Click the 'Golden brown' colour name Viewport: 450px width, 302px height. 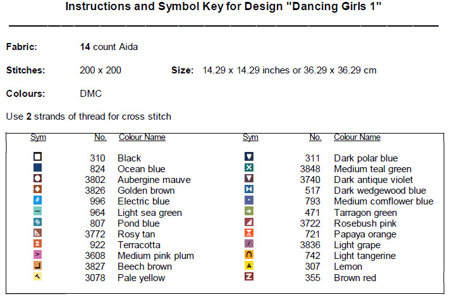(x=146, y=191)
